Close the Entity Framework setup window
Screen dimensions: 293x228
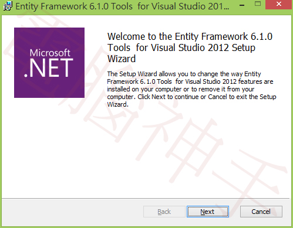279,4
